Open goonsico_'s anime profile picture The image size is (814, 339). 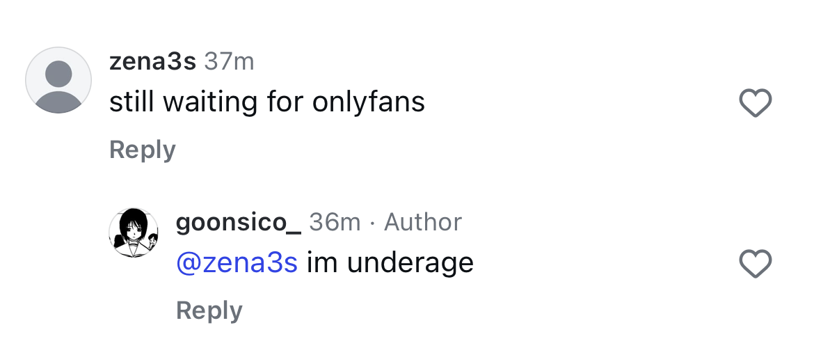[134, 232]
